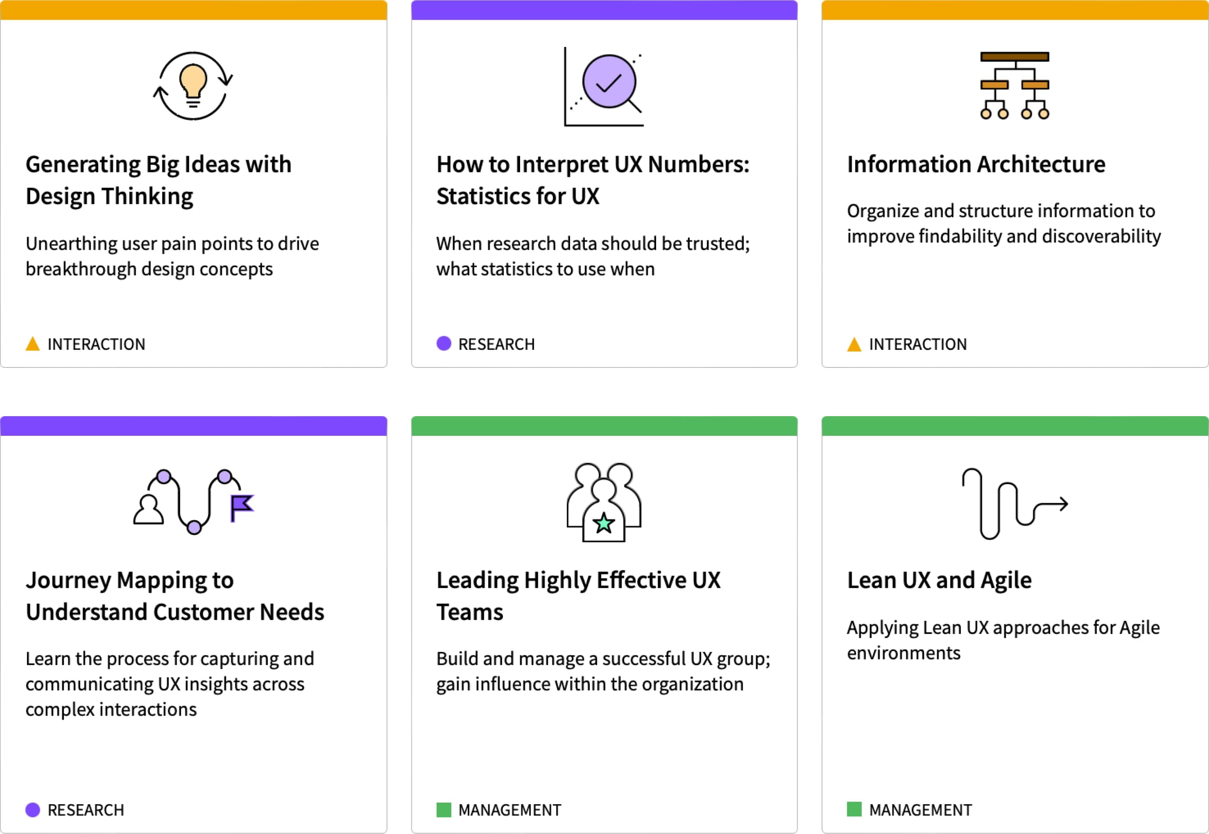The height and width of the screenshot is (834, 1209).
Task: Click MANAGEMENT label on Leading UX Teams card
Action: [x=509, y=810]
